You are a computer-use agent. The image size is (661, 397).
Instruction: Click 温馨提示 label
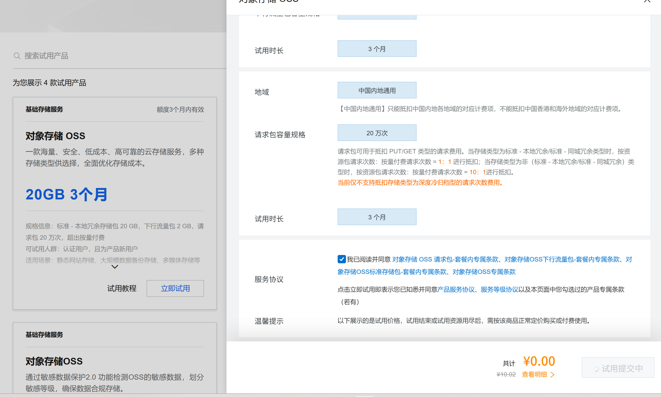[x=269, y=321]
